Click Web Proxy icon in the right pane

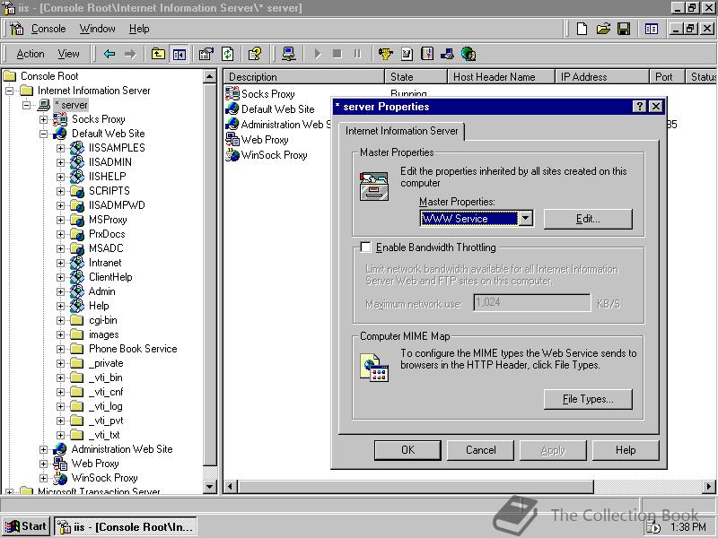tap(232, 140)
